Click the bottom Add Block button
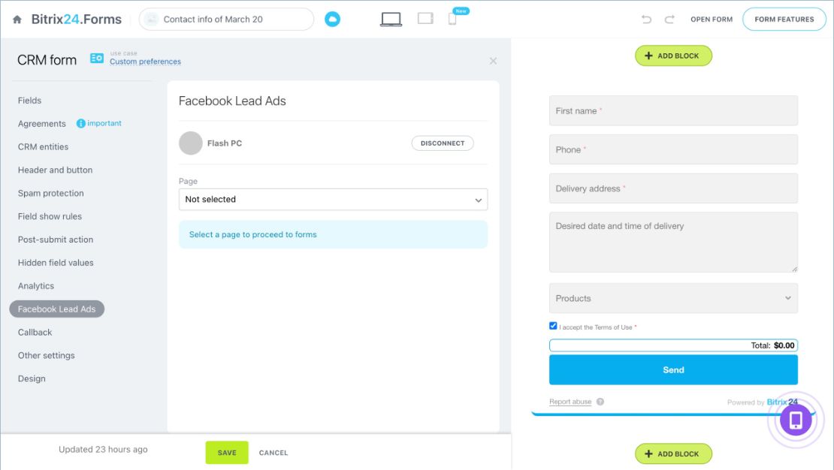Viewport: 834px width, 470px height. [673, 454]
